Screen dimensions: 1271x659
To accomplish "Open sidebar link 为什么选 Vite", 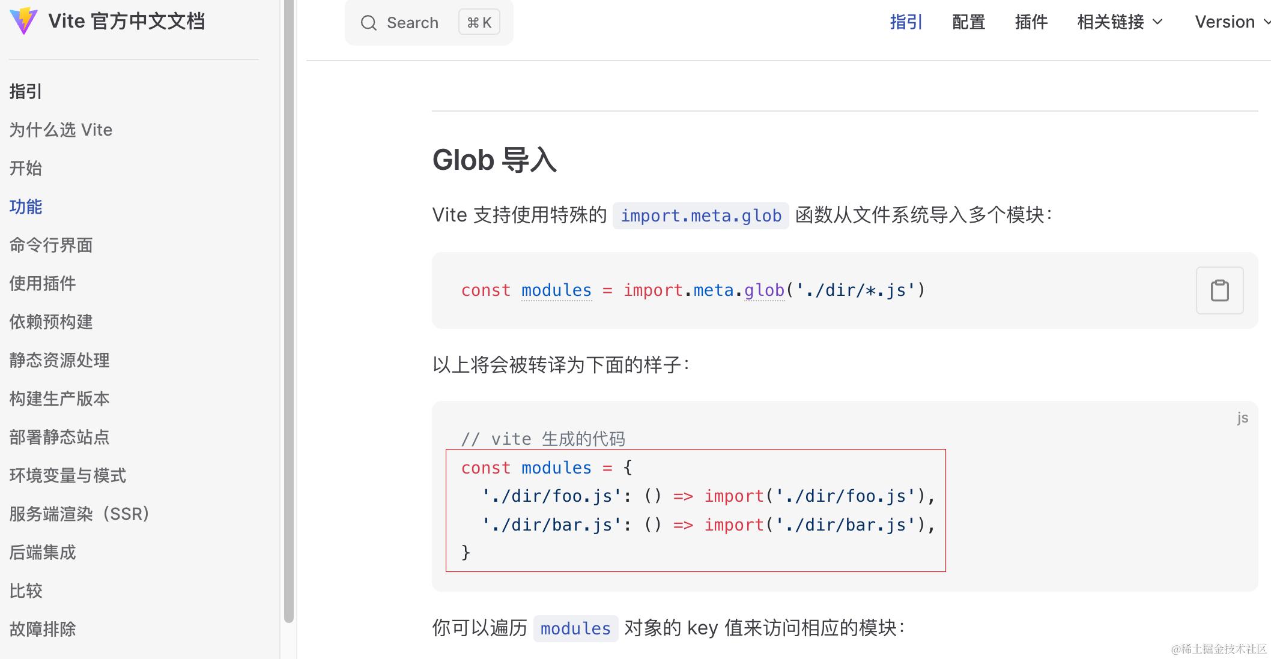I will (x=61, y=130).
